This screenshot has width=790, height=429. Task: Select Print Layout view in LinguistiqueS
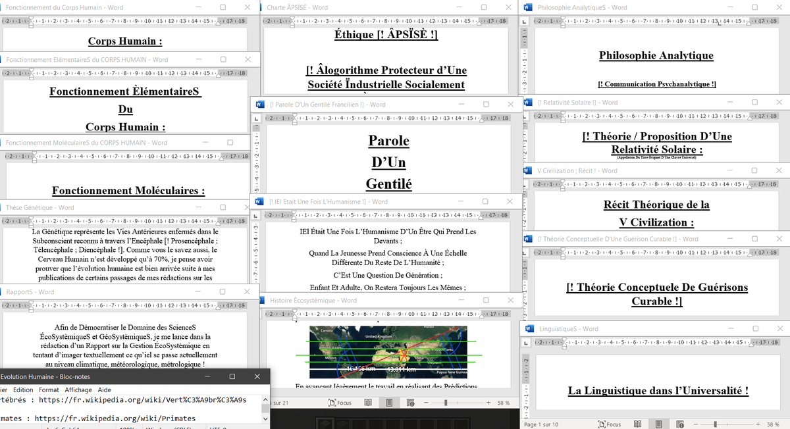[659, 424]
